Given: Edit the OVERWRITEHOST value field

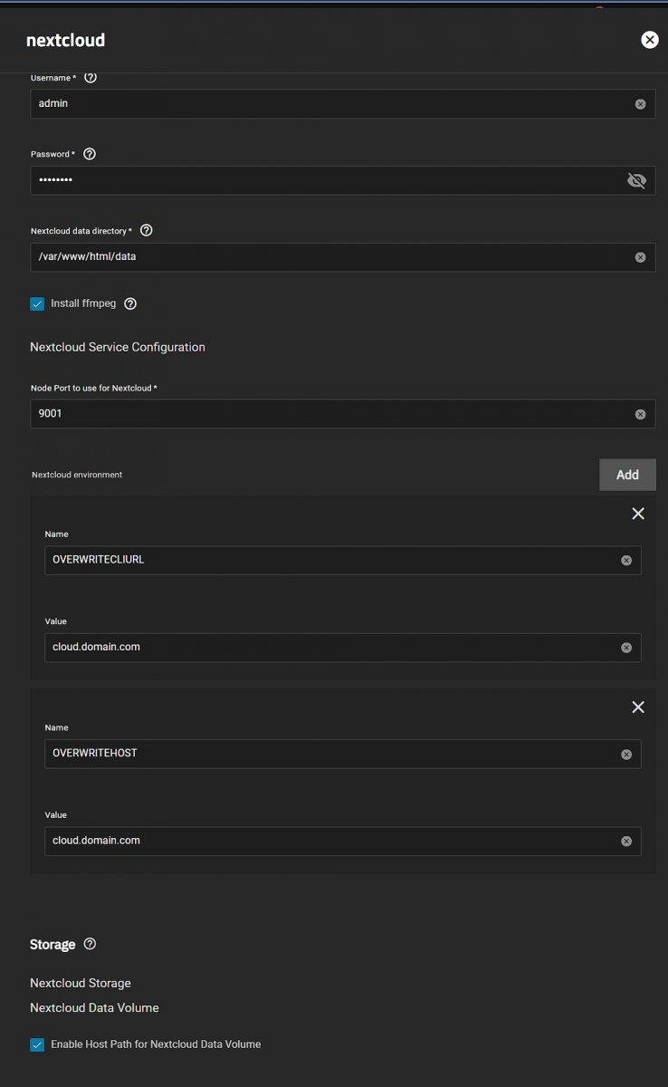Looking at the screenshot, I should pos(326,841).
